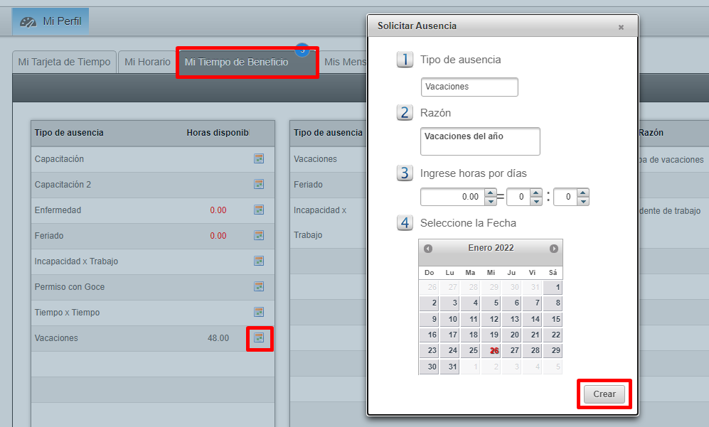This screenshot has width=709, height=427.
Task: Open the Mi Perfil menu
Action: tap(50, 21)
